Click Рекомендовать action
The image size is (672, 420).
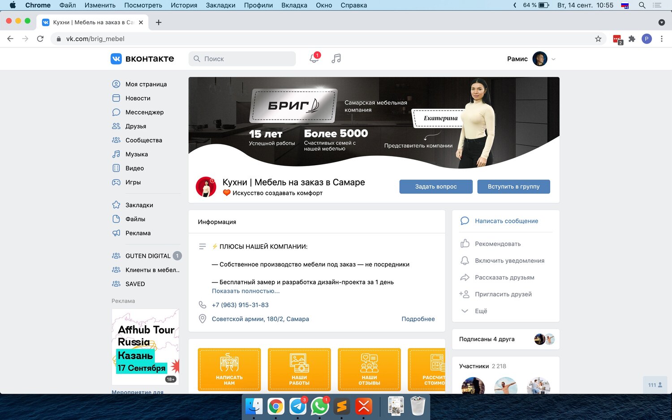click(497, 244)
